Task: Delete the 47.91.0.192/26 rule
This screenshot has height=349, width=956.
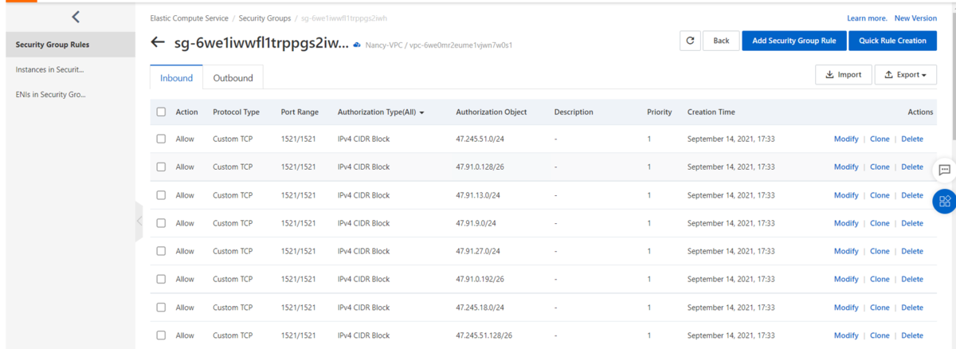Action: pyautogui.click(x=912, y=279)
